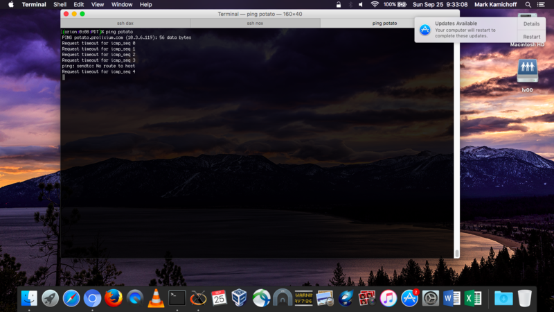Click Details in Updates Available notification
The height and width of the screenshot is (312, 554).
(x=531, y=24)
